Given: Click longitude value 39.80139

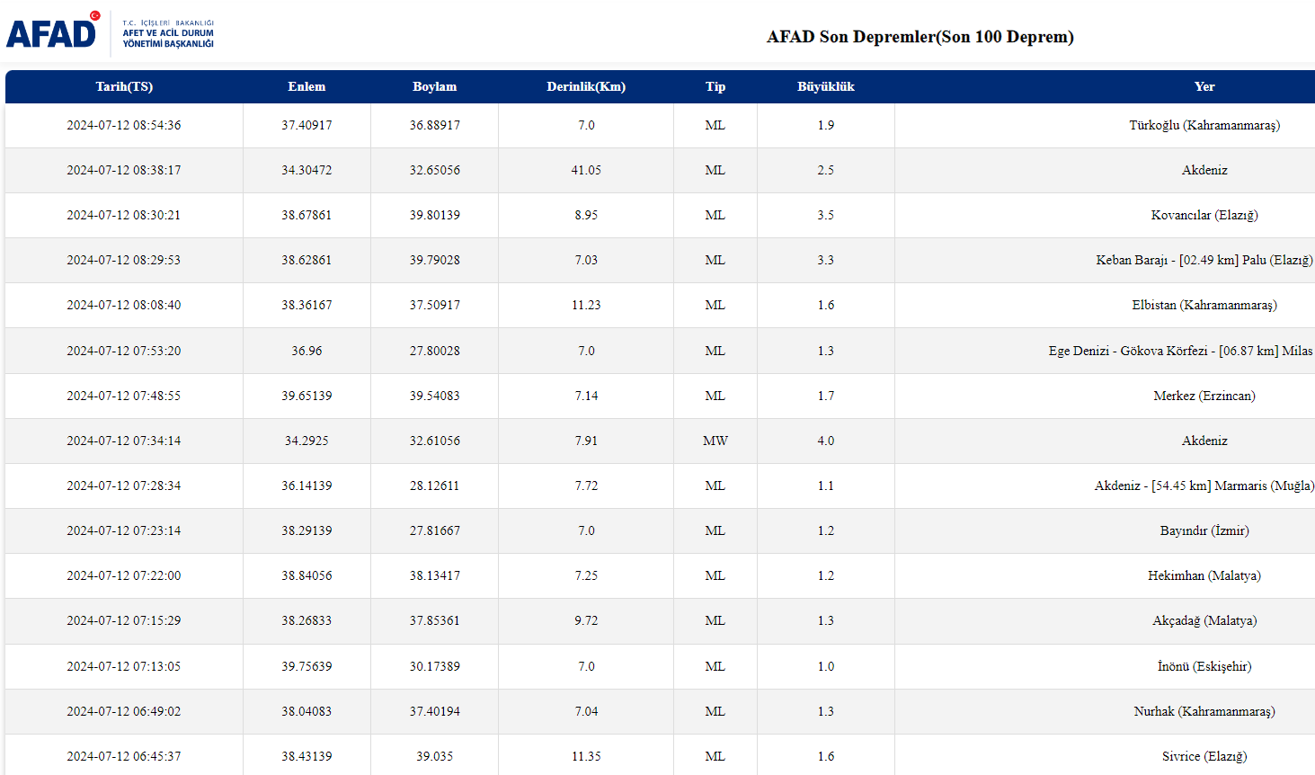Looking at the screenshot, I should pyautogui.click(x=435, y=215).
